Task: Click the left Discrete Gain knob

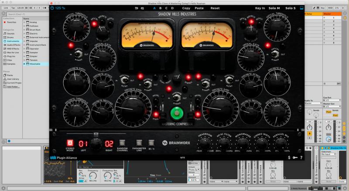Action: (x=133, y=109)
